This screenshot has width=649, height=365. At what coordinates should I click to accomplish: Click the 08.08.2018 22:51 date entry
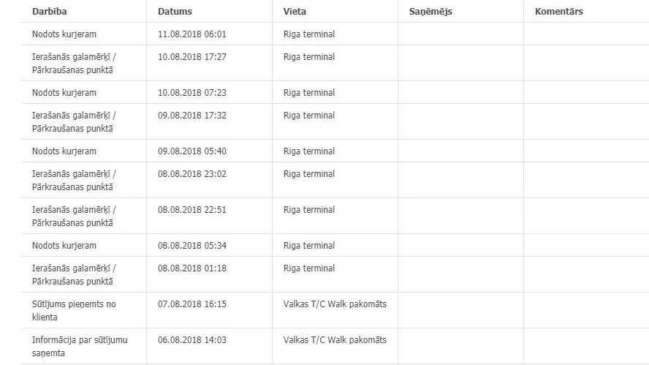pos(192,210)
